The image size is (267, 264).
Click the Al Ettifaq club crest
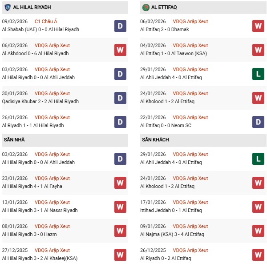146,8
